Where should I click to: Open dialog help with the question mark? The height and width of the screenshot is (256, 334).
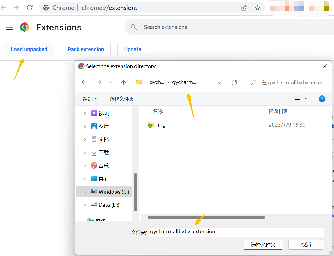tap(322, 99)
